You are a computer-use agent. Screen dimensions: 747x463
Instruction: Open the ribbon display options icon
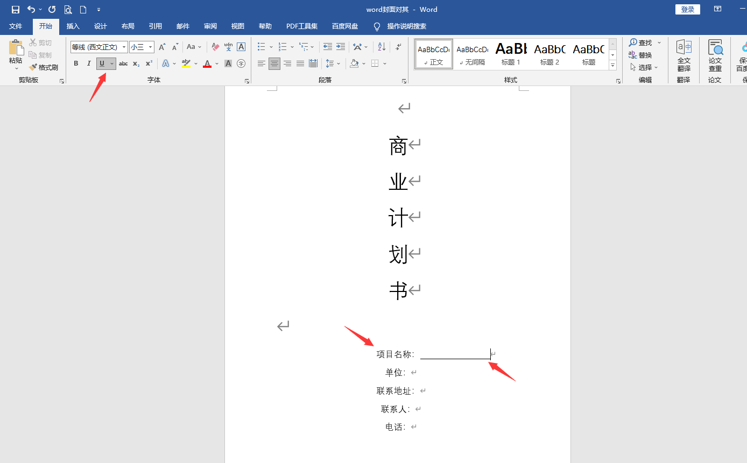717,9
